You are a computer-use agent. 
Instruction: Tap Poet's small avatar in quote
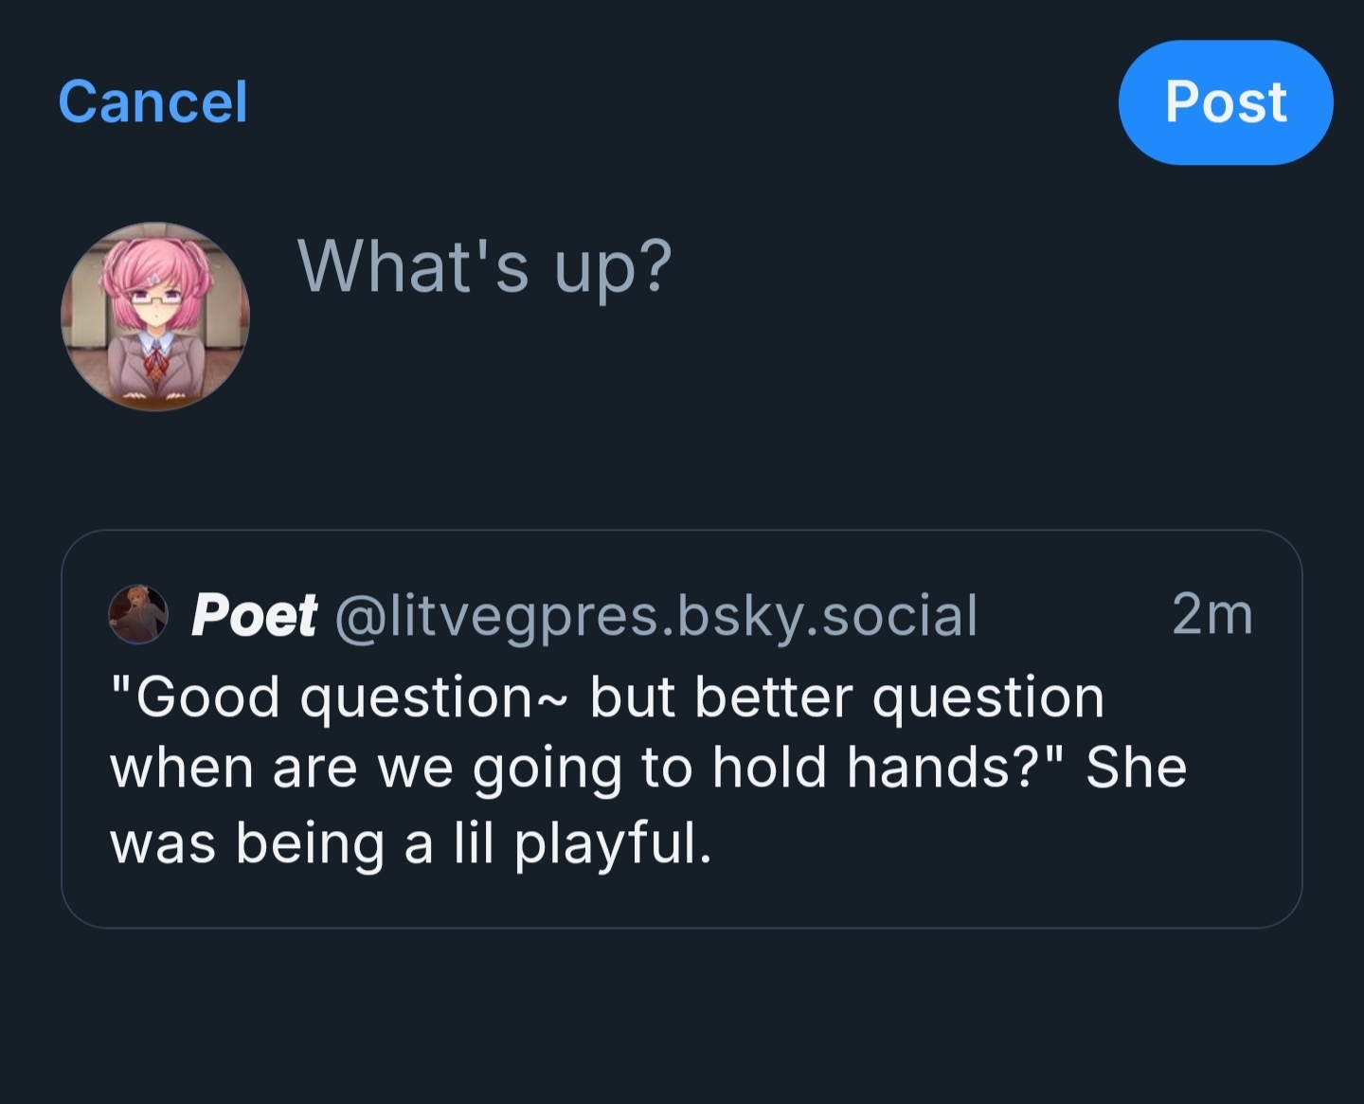tap(138, 614)
